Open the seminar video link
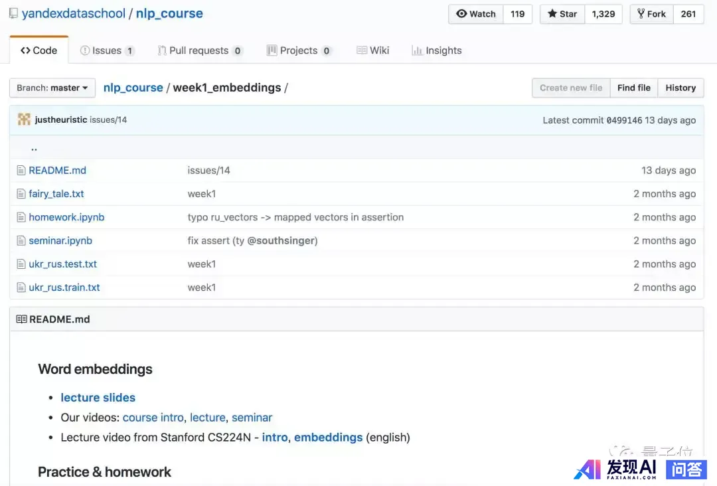The image size is (717, 486). (252, 418)
